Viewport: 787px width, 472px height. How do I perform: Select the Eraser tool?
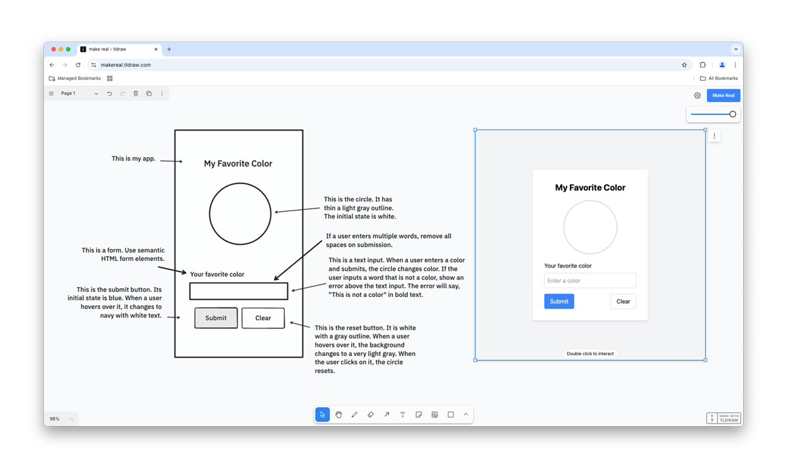pos(371,414)
